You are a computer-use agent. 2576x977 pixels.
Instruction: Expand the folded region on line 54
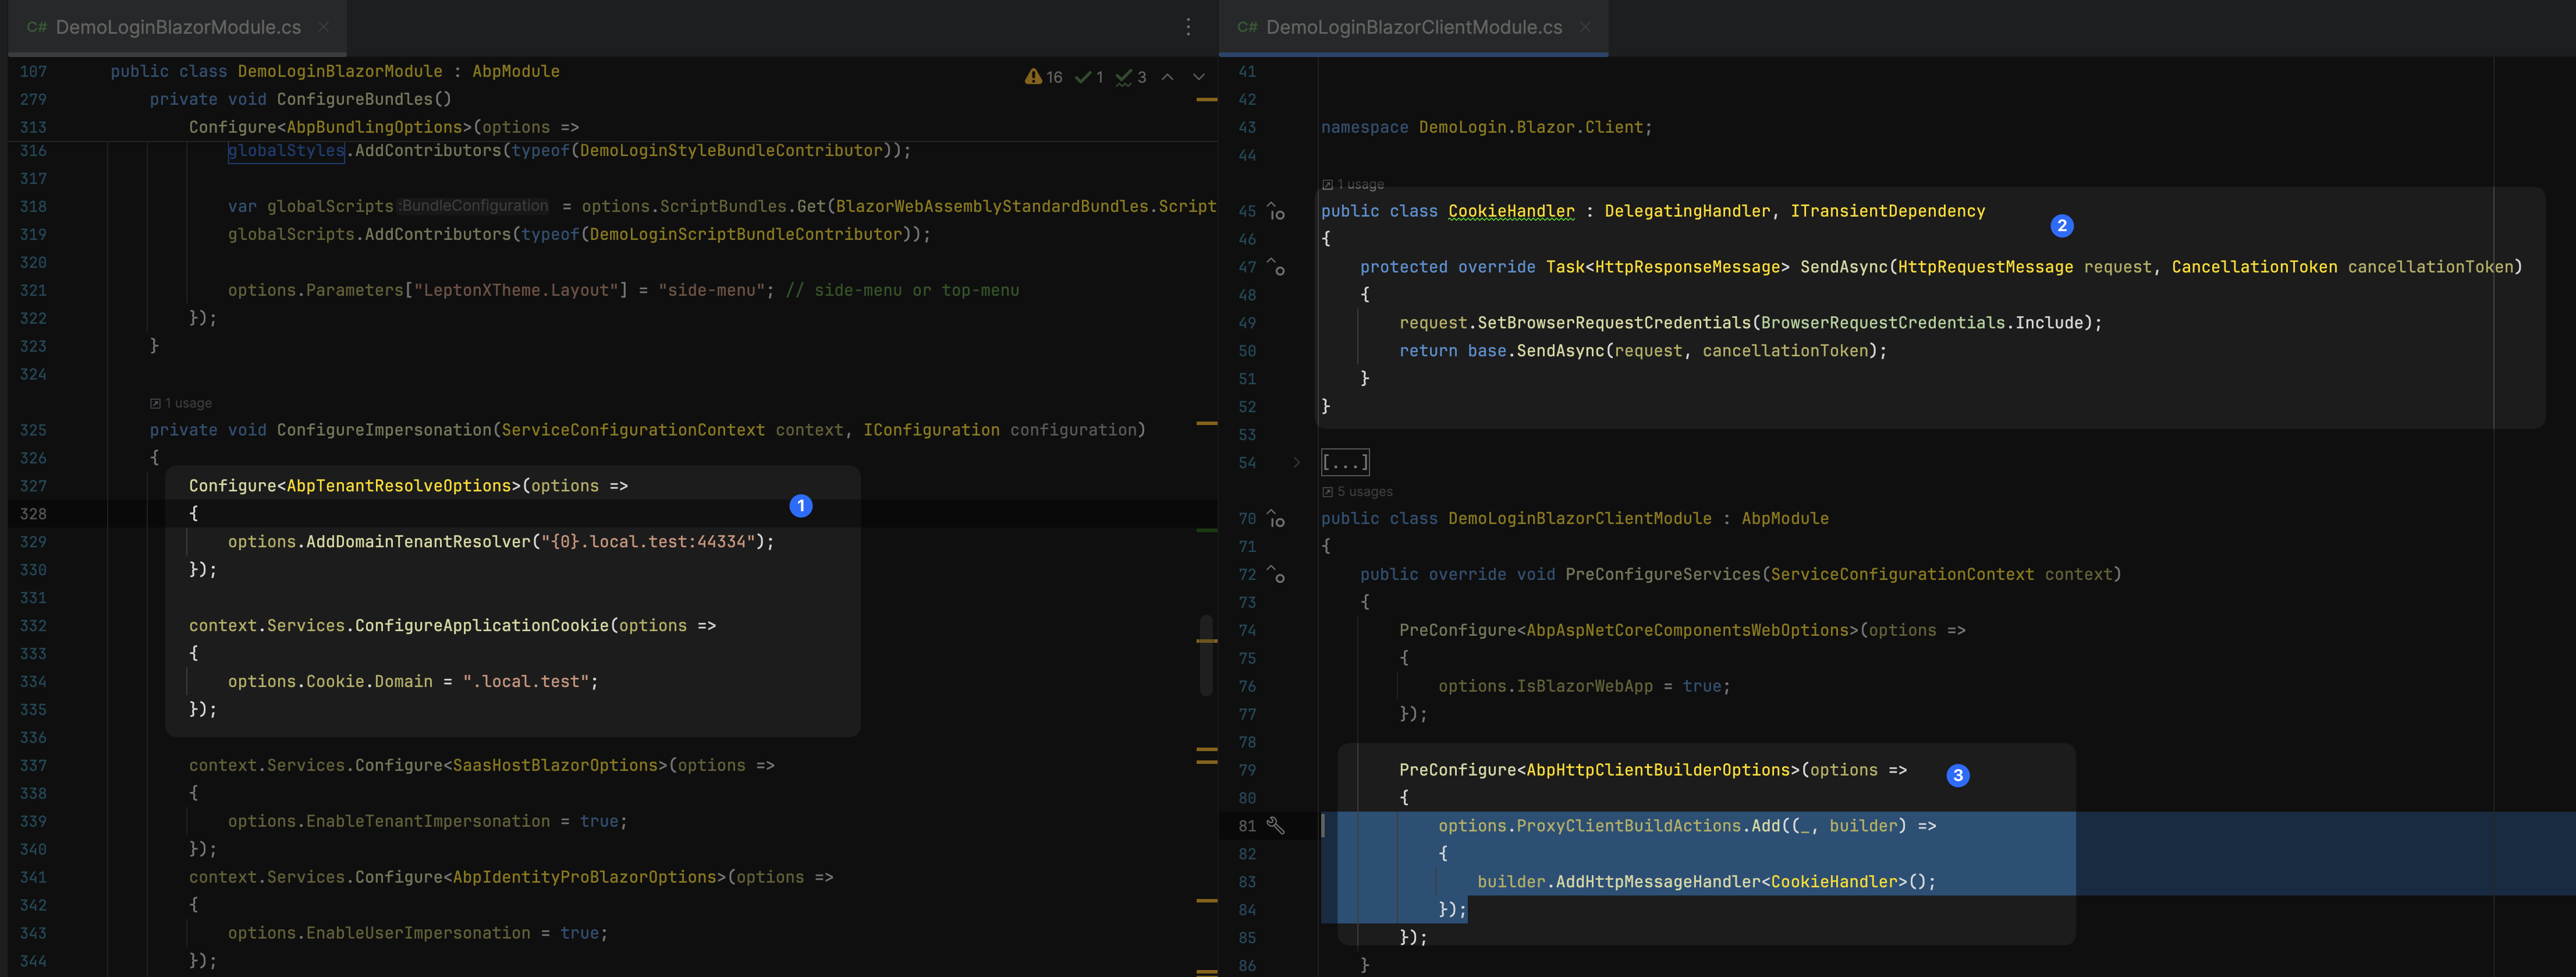click(1297, 462)
